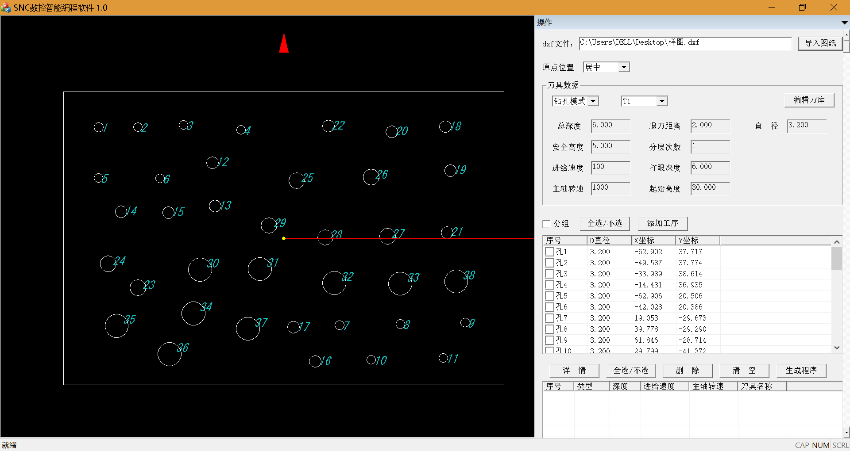Click the 主轴转速 input field

point(610,188)
